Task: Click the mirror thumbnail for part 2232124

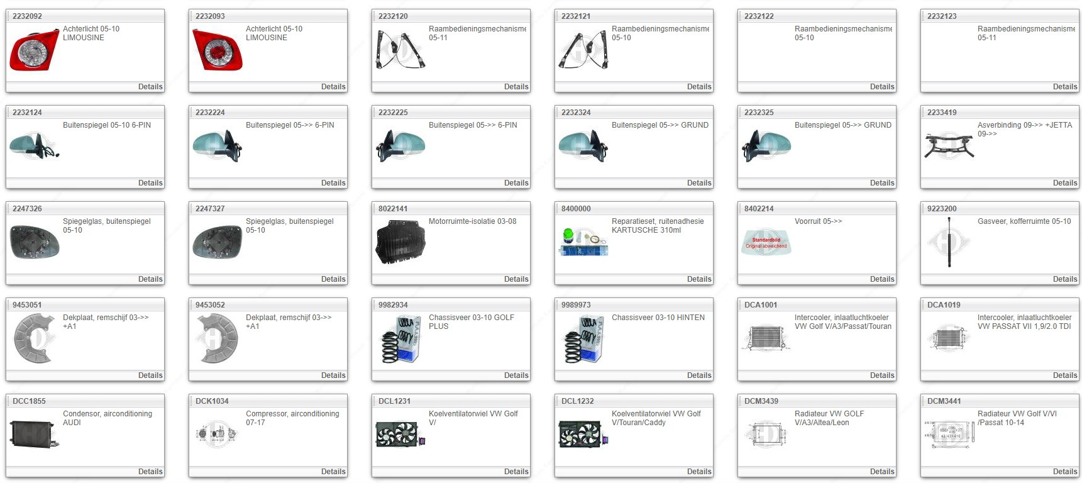Action: point(35,146)
